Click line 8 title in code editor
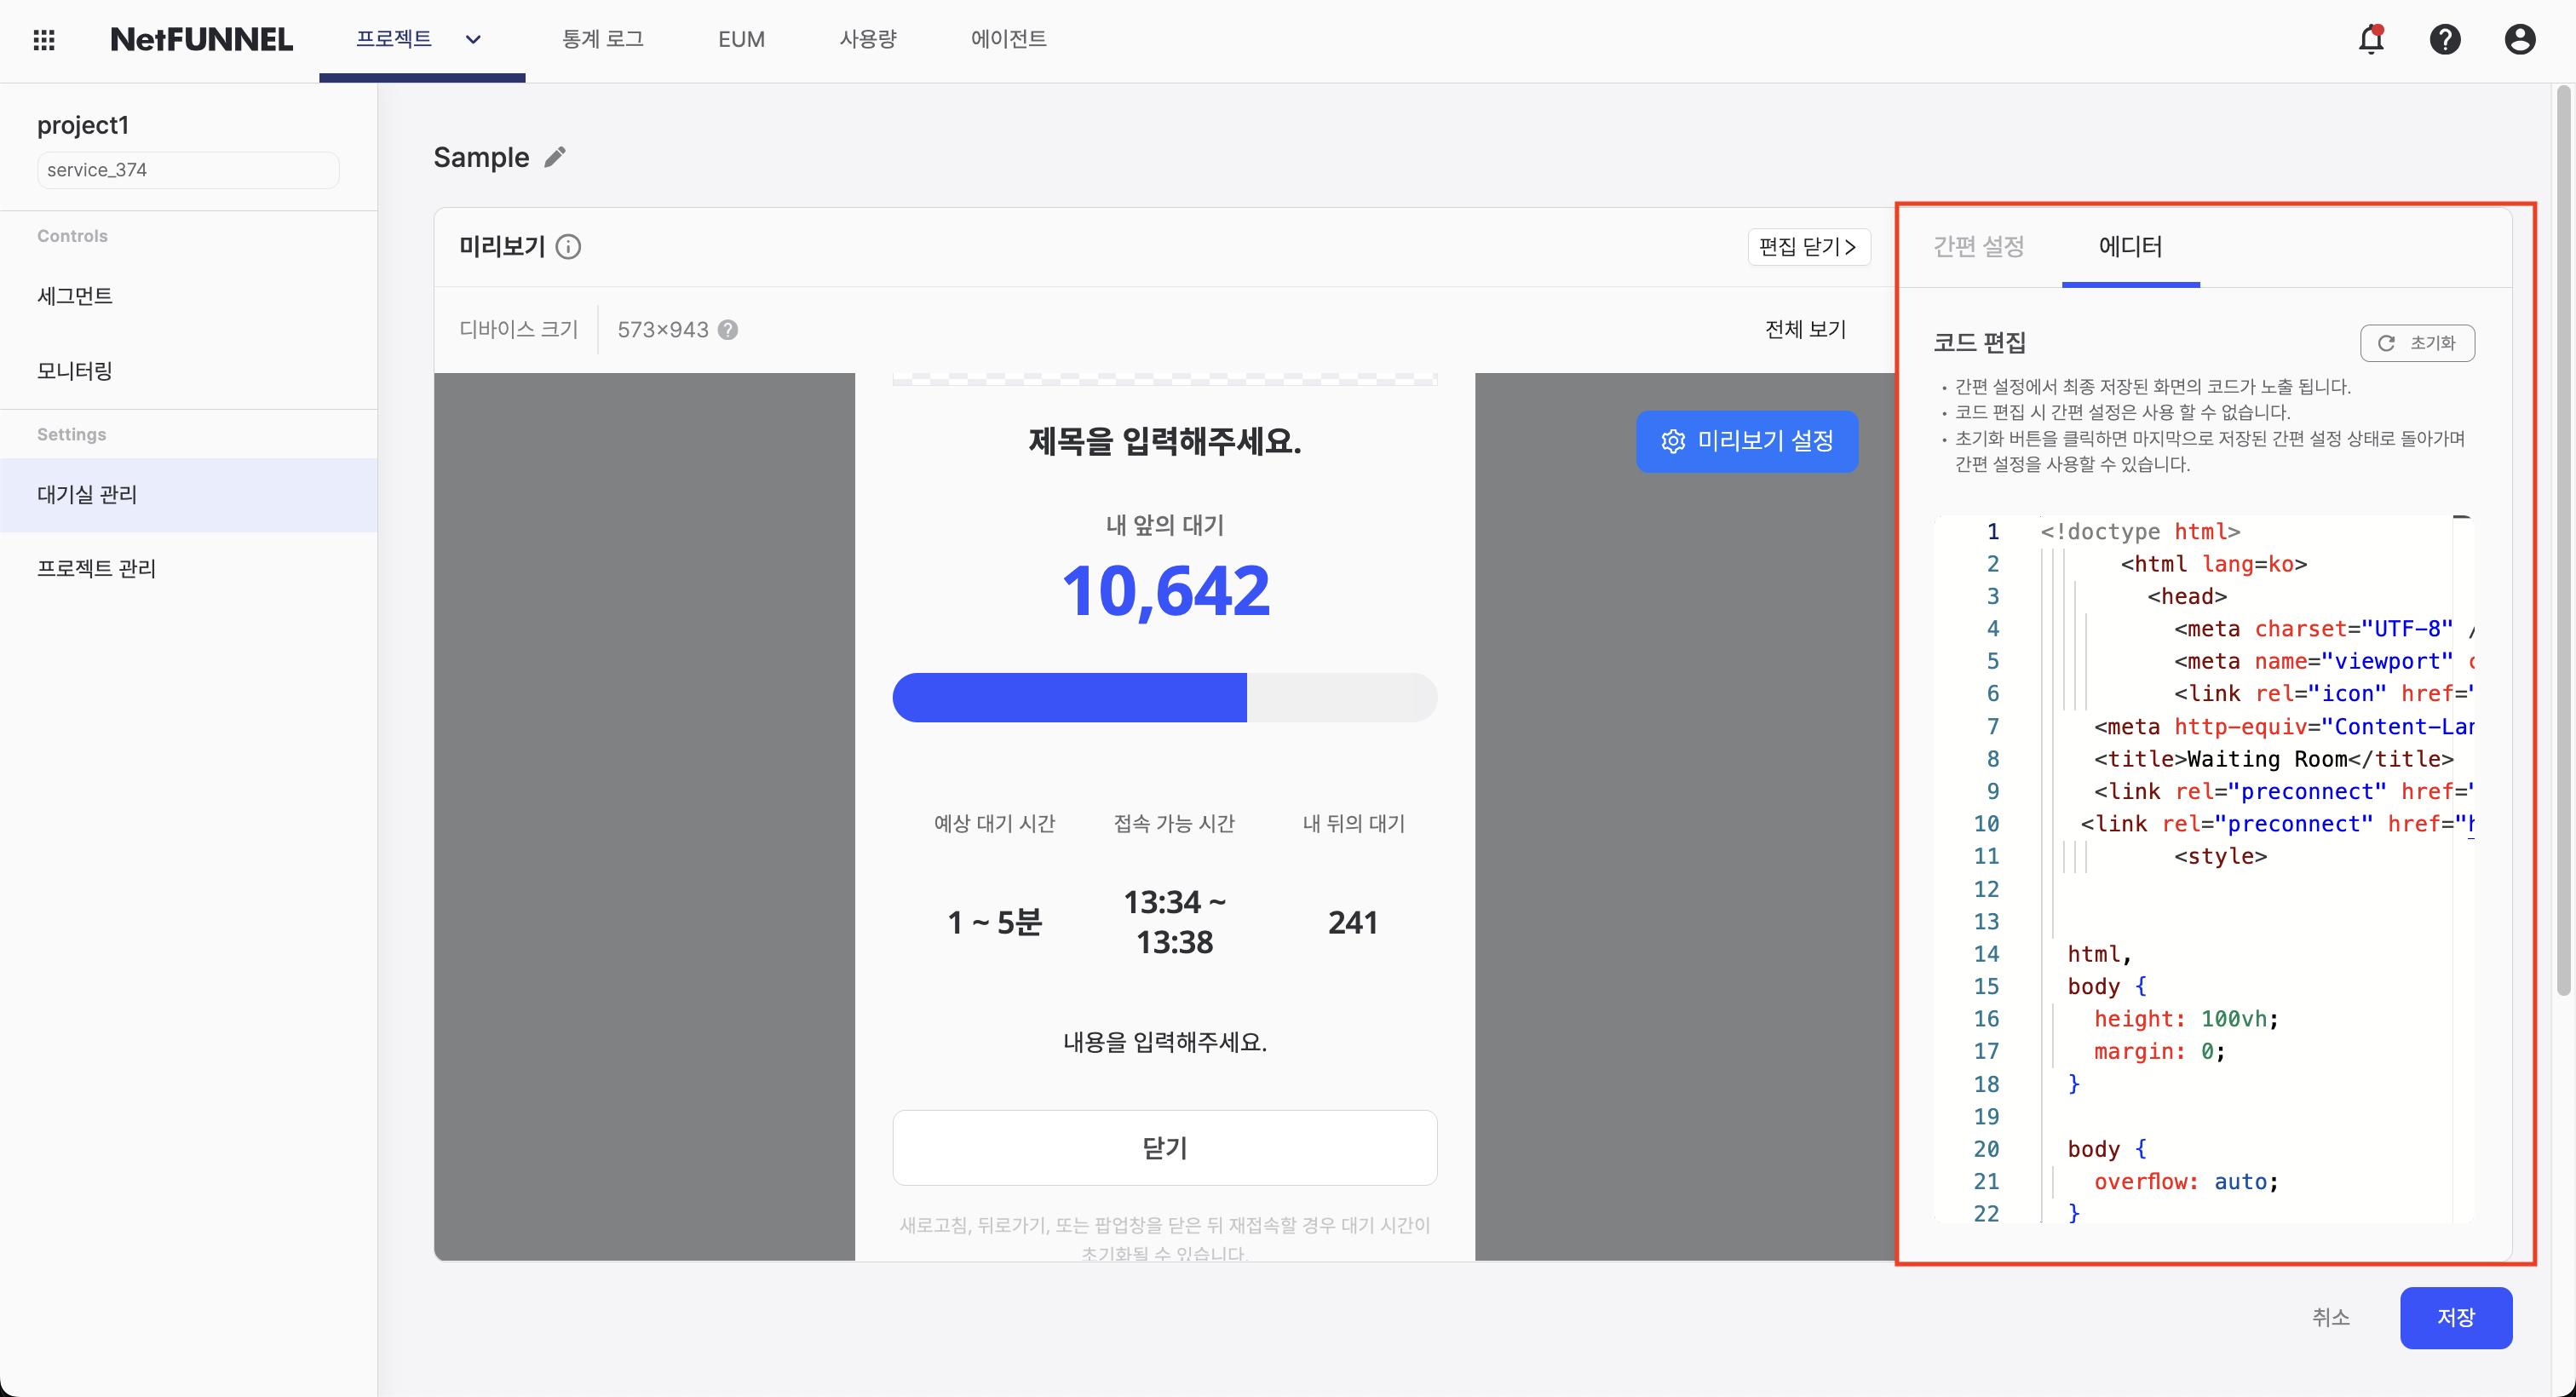This screenshot has height=1397, width=2576. click(2272, 759)
